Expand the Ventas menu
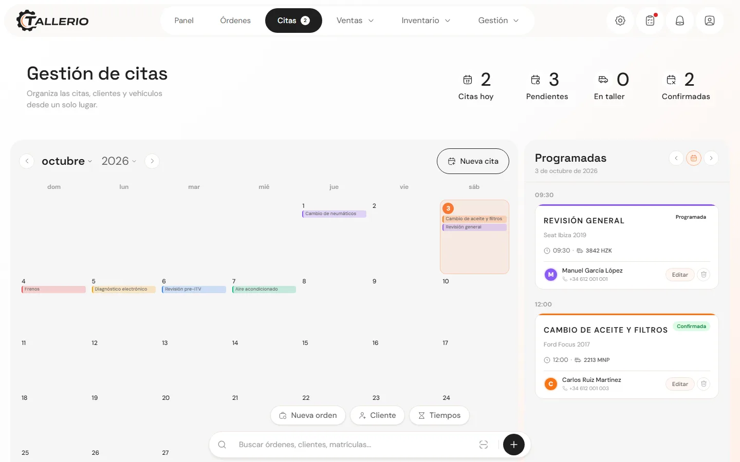Viewport: 740px width, 462px height. [x=355, y=21]
